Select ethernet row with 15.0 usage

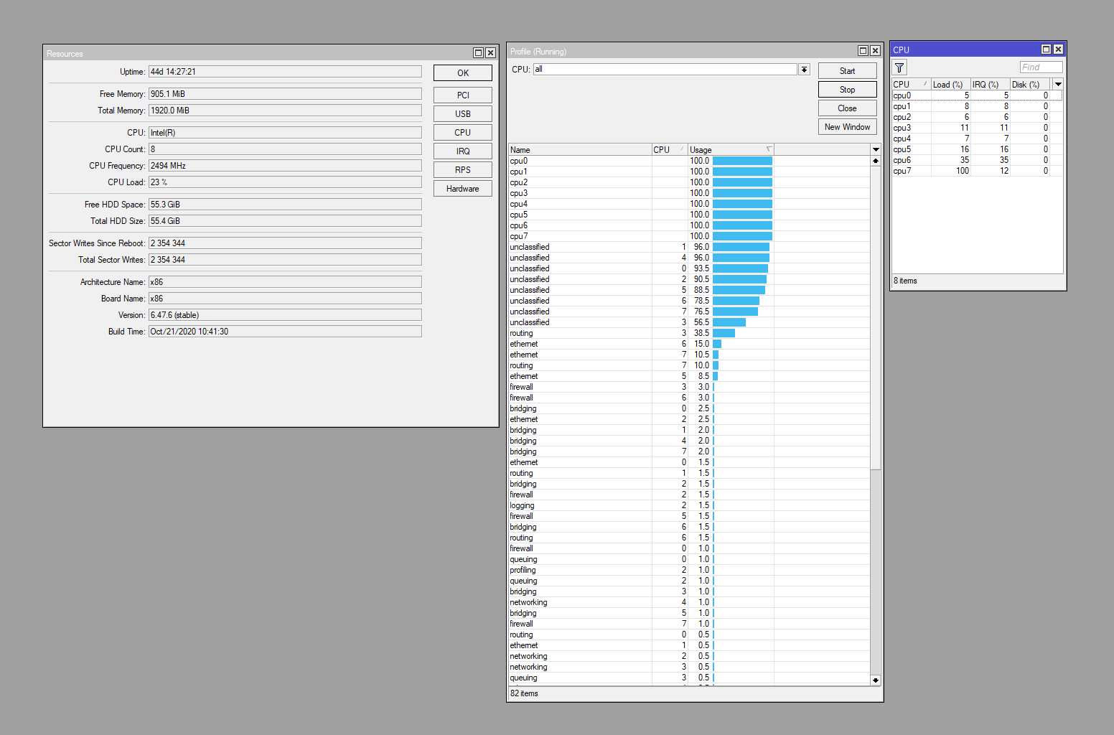pyautogui.click(x=689, y=344)
